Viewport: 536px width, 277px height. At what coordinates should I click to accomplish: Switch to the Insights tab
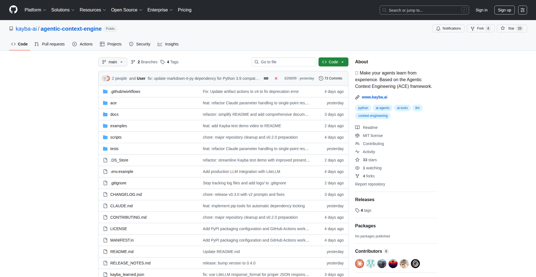coord(168,44)
